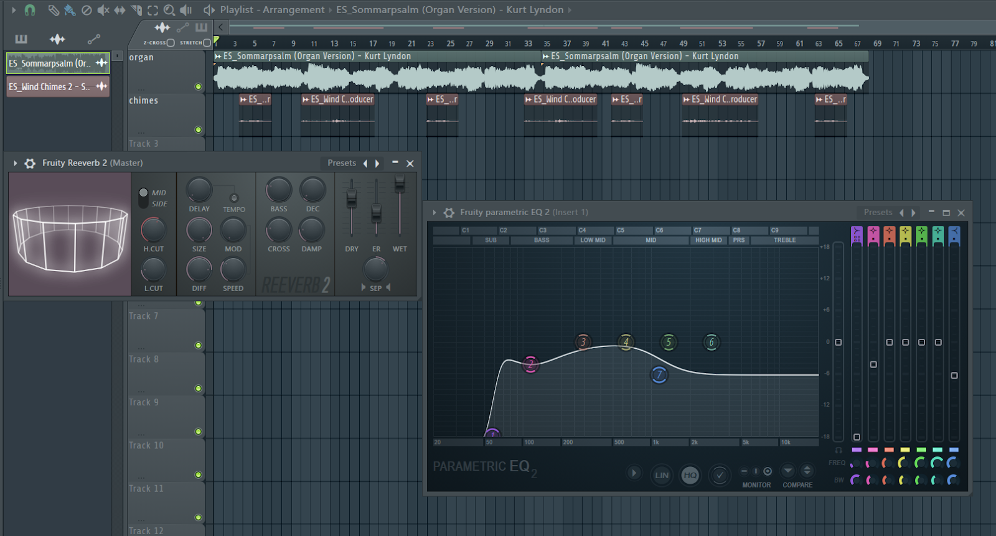996x536 pixels.
Task: Select the slice tool
Action: coord(136,10)
